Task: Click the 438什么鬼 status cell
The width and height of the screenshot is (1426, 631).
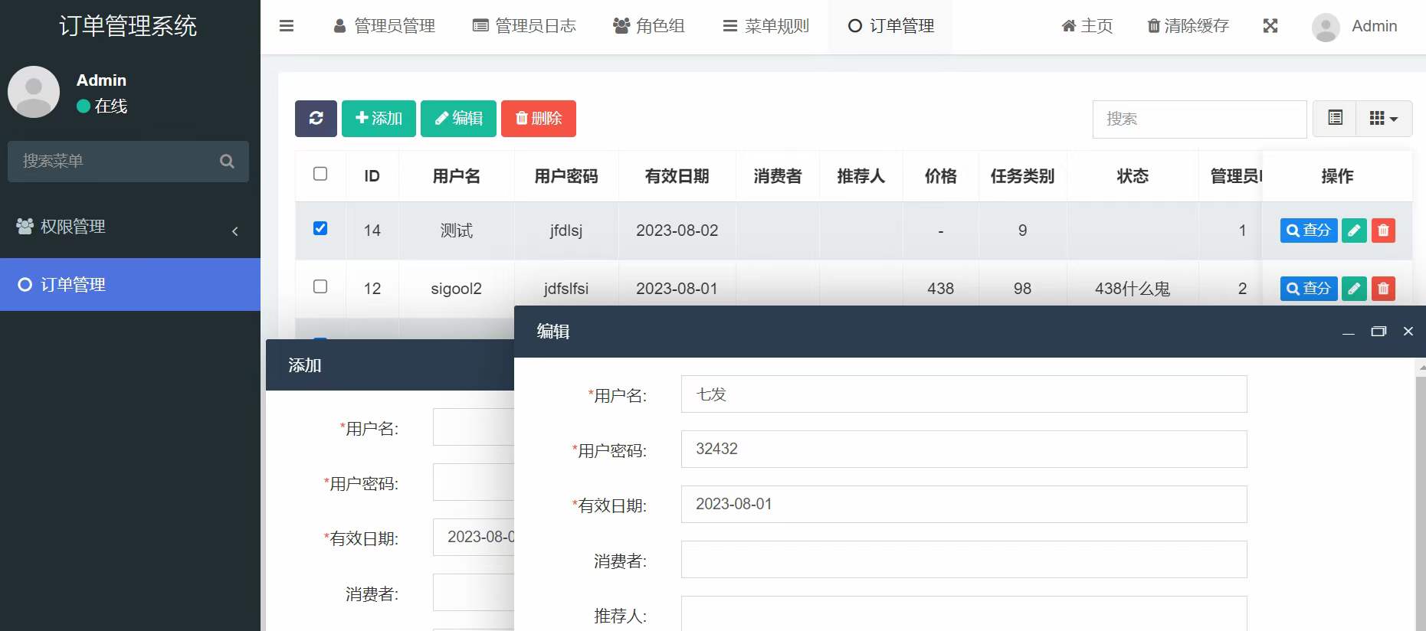Action: (x=1133, y=289)
